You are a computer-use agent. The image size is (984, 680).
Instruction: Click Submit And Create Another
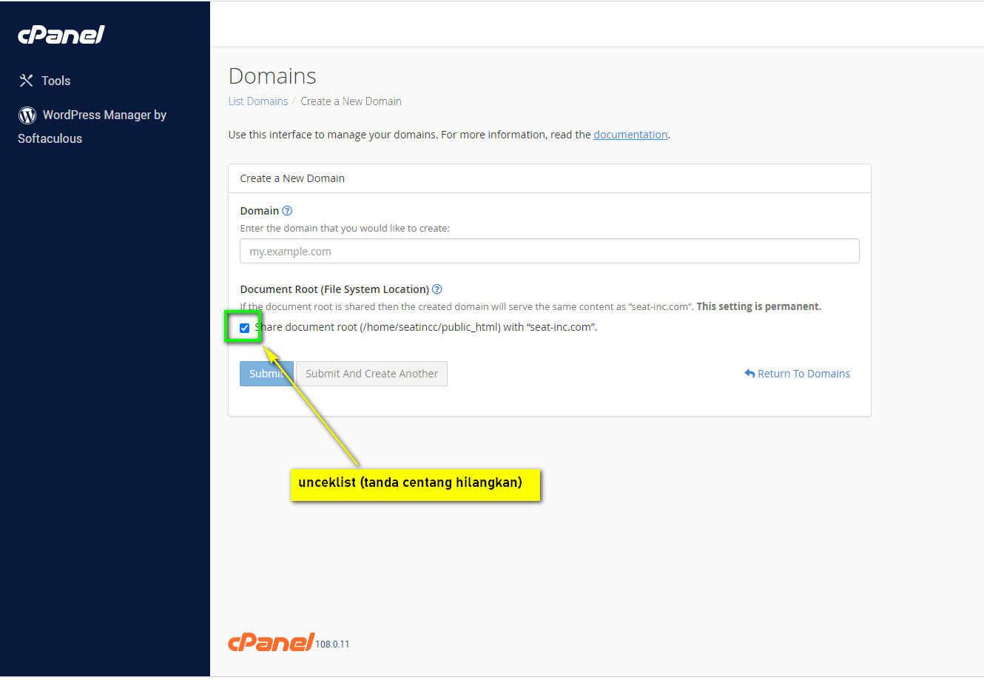pyautogui.click(x=371, y=374)
